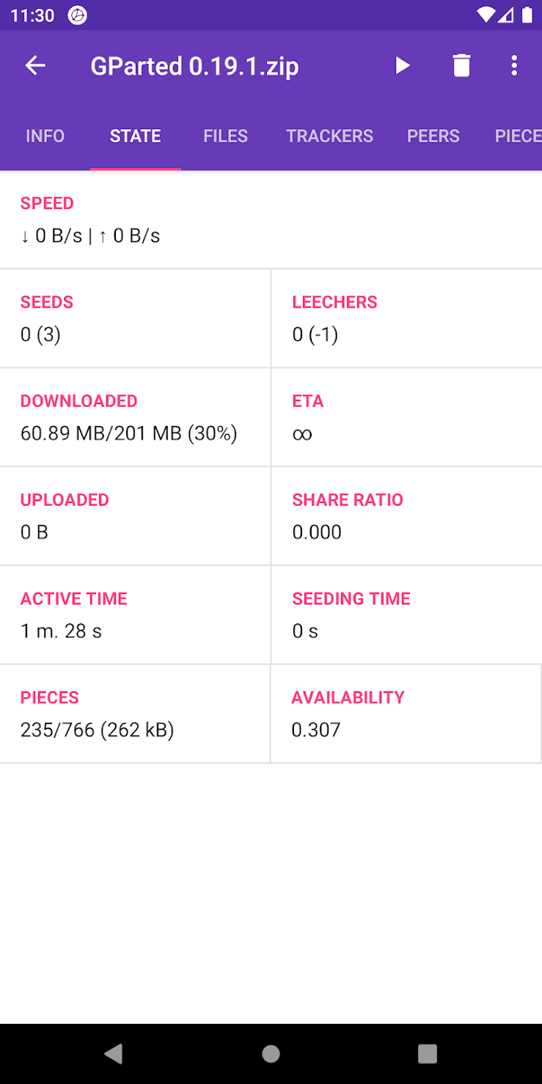Tap Android recent apps square

pos(427,1054)
